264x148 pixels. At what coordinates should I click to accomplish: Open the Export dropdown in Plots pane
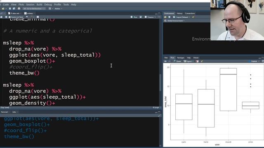click(189, 61)
